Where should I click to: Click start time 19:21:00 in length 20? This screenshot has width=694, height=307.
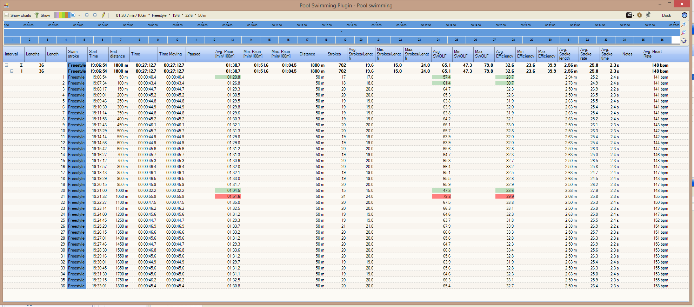tap(99, 191)
